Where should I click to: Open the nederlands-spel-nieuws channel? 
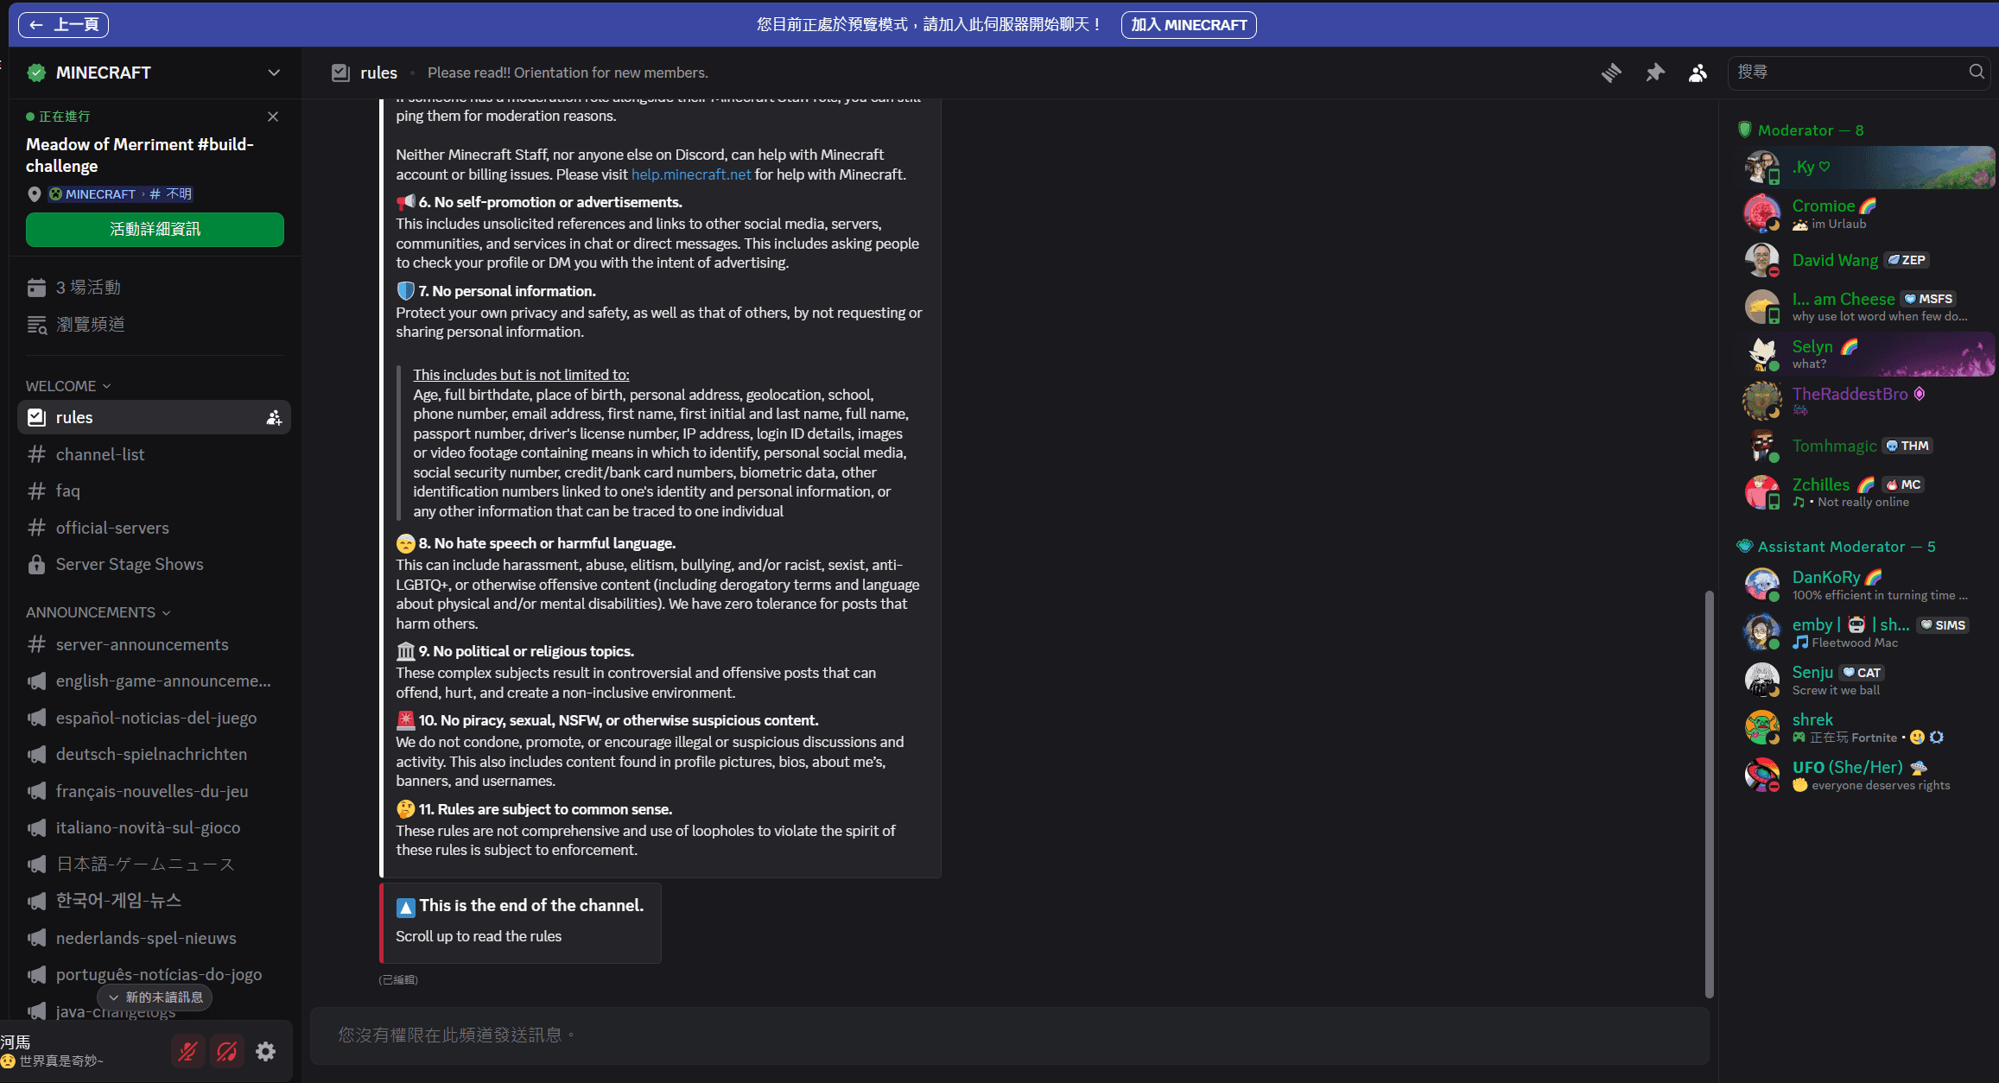pos(154,938)
